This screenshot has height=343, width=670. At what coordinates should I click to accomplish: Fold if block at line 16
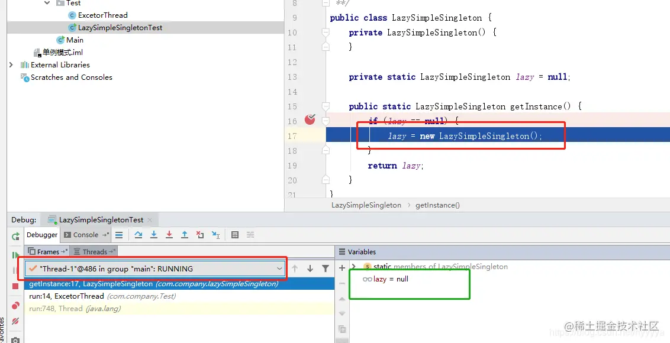coord(326,121)
